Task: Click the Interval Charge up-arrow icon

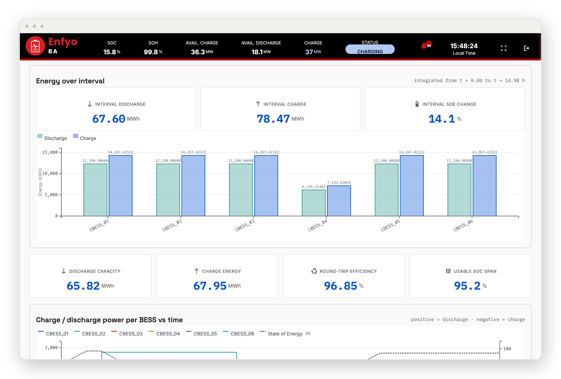Action: click(258, 104)
